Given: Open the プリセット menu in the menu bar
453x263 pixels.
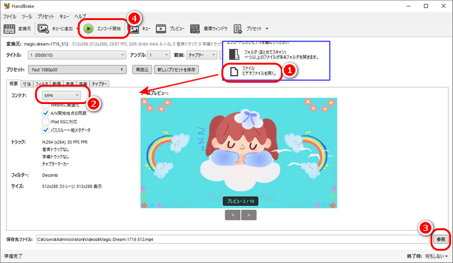Looking at the screenshot, I should [x=46, y=16].
